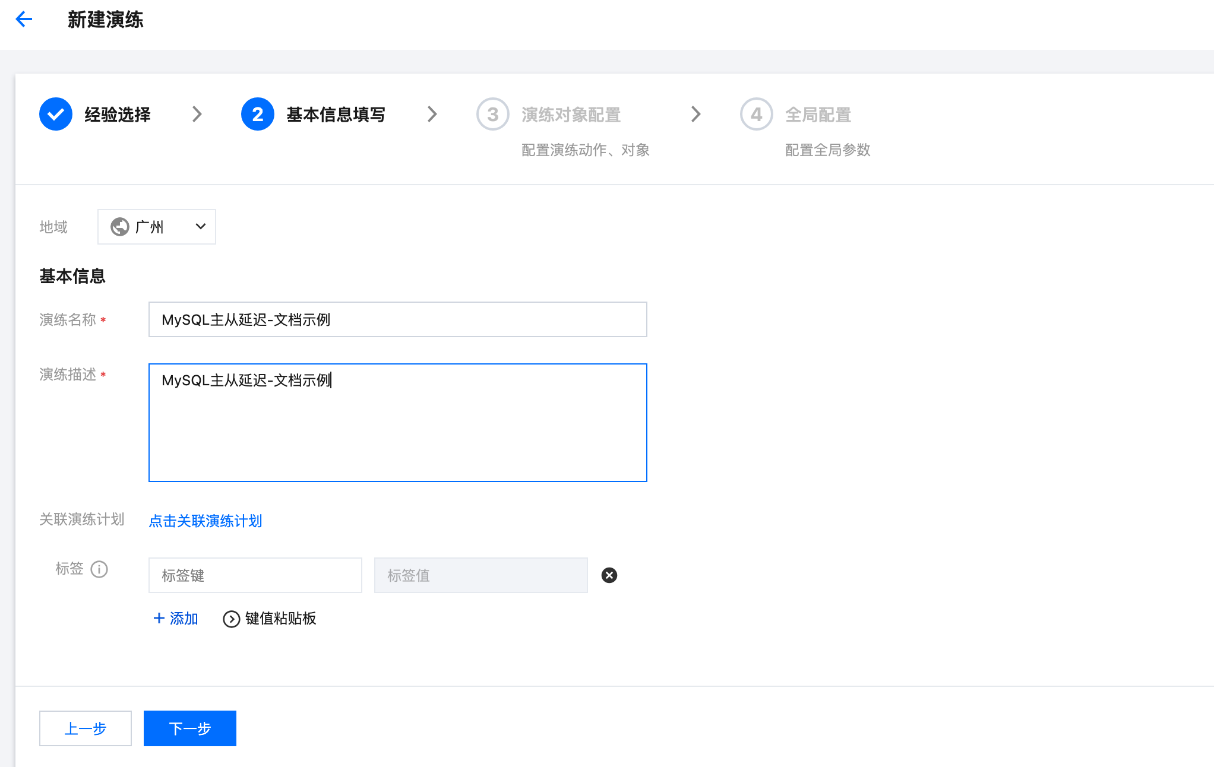
Task: Click the step 4 number circle
Action: coord(757,114)
